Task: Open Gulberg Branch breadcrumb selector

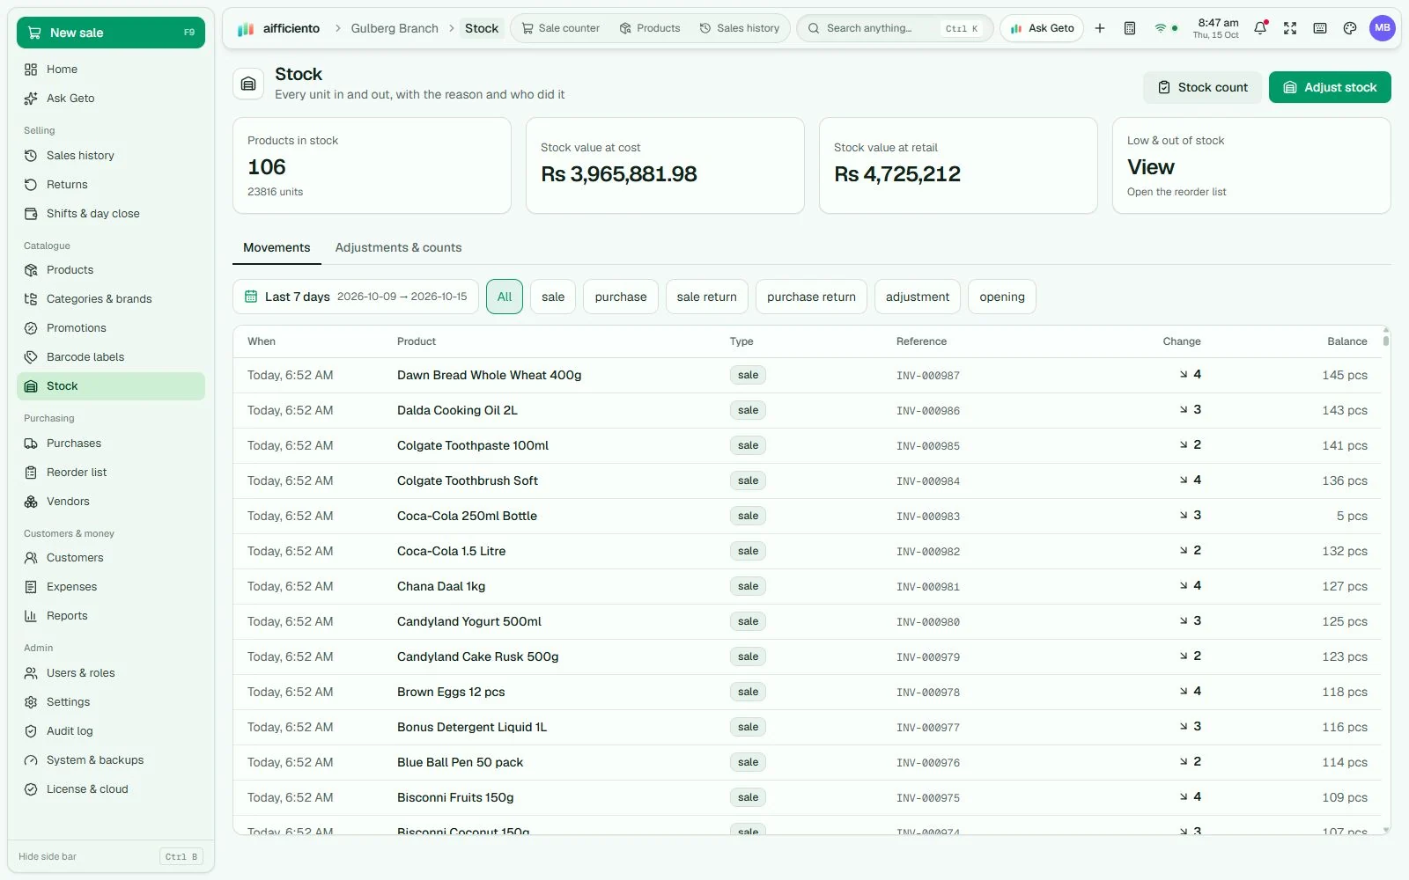Action: click(395, 28)
